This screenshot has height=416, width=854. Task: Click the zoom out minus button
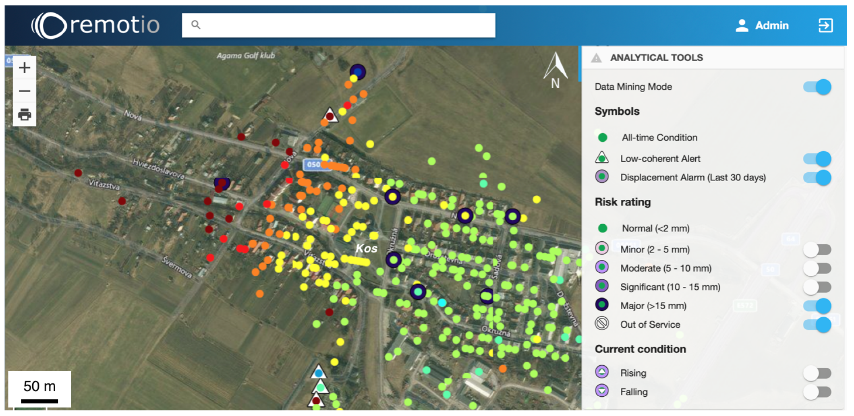25,91
